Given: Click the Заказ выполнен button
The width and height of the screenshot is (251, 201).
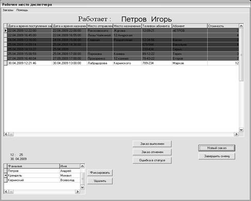Looking at the screenshot, I should click(x=152, y=144).
